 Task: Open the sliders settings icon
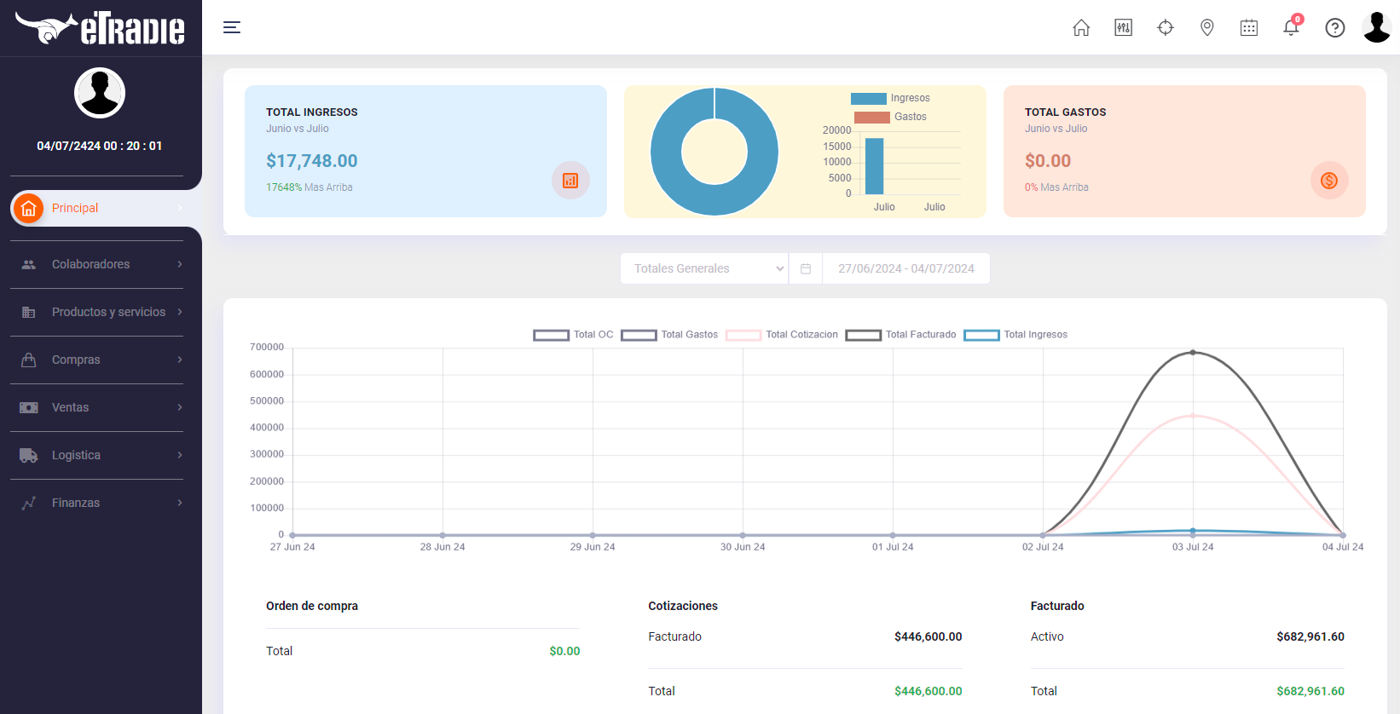click(1124, 28)
